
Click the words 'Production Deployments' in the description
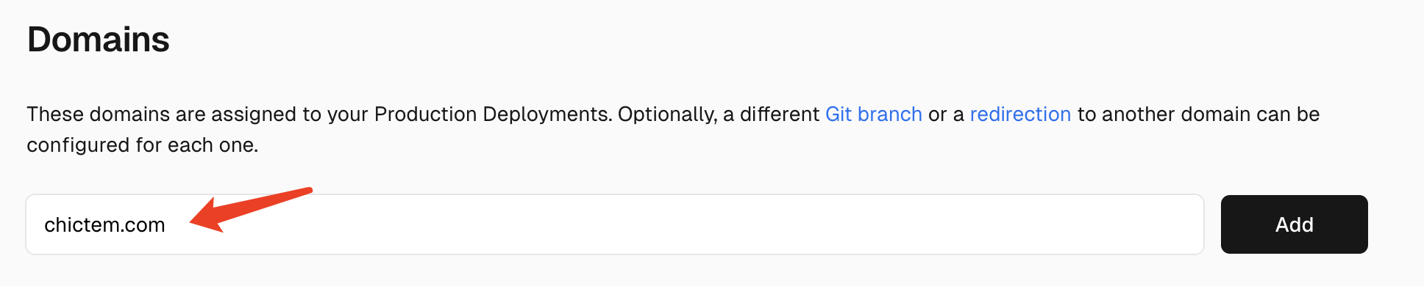[493, 114]
